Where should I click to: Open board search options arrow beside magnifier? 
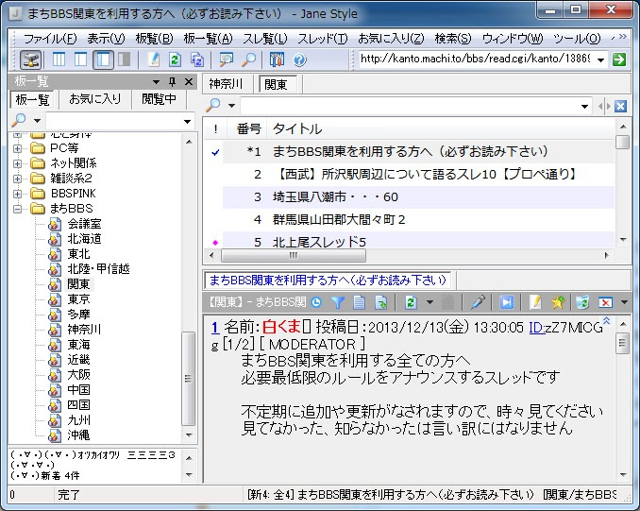[37, 121]
